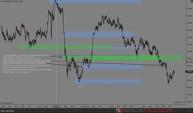Click the 18420.00 price axis label
The image size is (193, 113).
pos(190,52)
